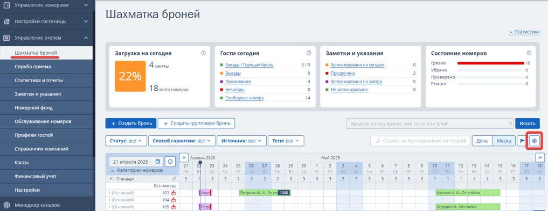The width and height of the screenshot is (548, 211).
Task: Open Запланировано на сегодня link
Action: point(358,65)
